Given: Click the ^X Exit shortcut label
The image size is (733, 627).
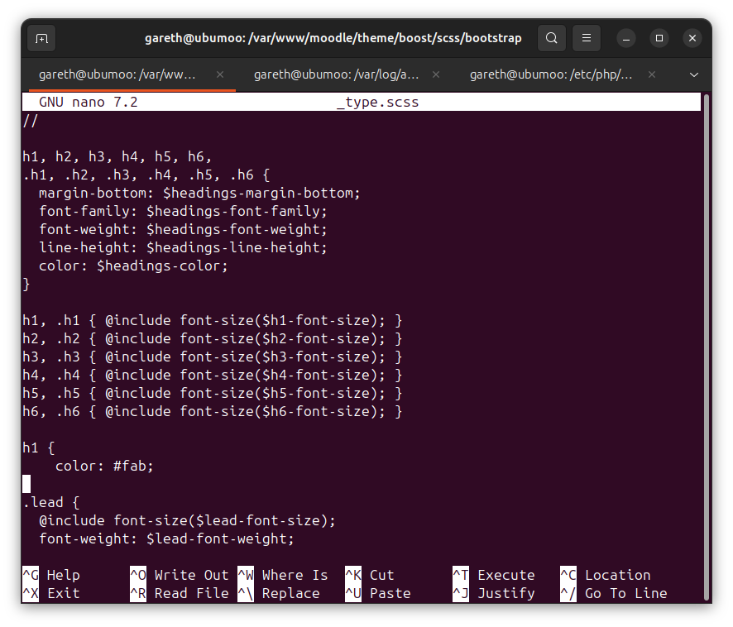Looking at the screenshot, I should [51, 593].
